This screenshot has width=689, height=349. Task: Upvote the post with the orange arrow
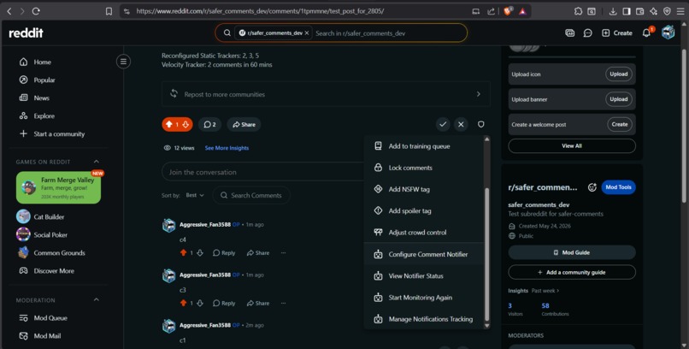click(x=169, y=124)
